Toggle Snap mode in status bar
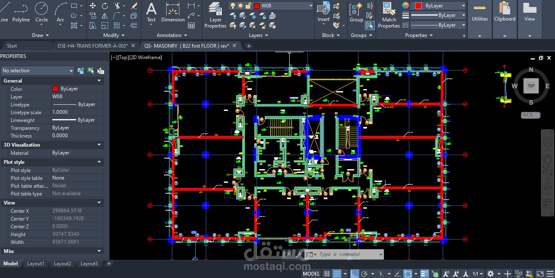 click(x=337, y=273)
